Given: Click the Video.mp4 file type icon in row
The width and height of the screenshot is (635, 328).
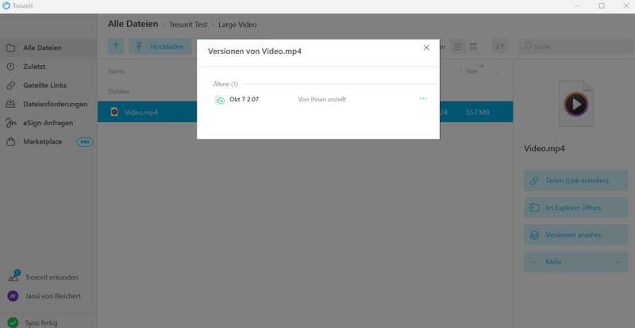Looking at the screenshot, I should [x=114, y=112].
